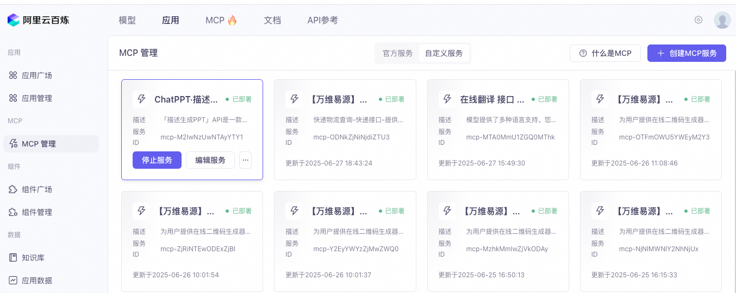Open 应用管理 in the sidebar
The image size is (736, 293).
(x=51, y=98)
